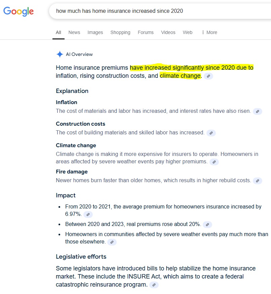The image size is (271, 294).
Task: Click text 'Climate change is making it more expensive'
Action: (x=109, y=154)
